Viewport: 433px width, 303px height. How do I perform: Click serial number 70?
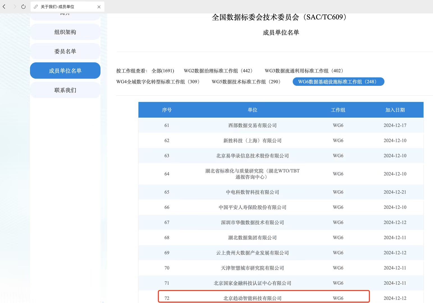tap(167, 268)
